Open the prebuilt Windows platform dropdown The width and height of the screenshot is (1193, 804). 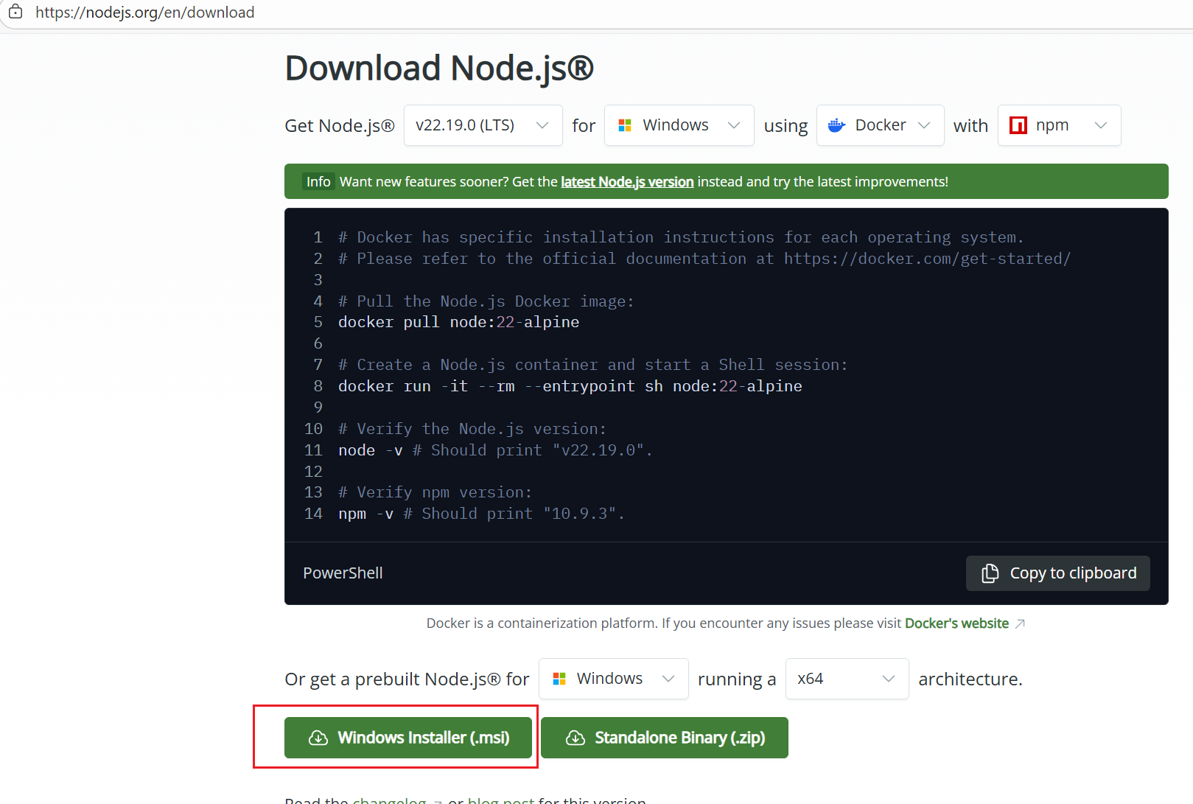click(613, 679)
